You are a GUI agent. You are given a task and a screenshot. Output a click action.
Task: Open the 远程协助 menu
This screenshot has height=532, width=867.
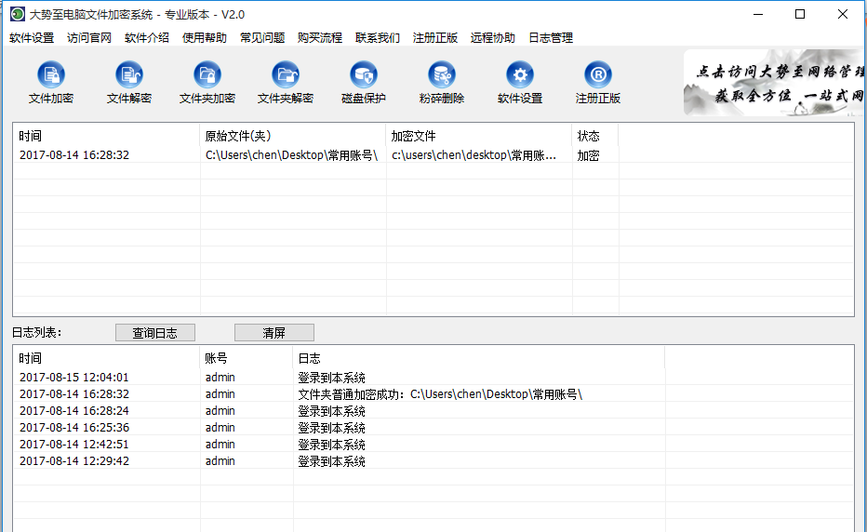click(493, 38)
